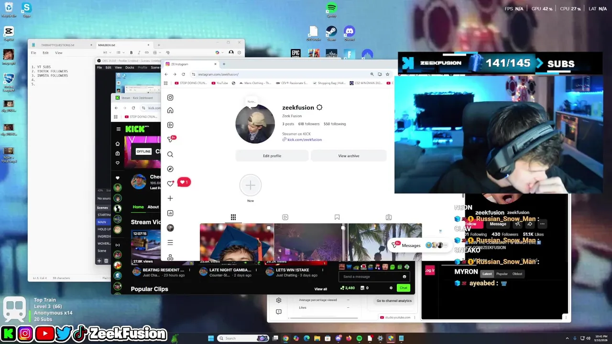
Task: Open Notepad View menu
Action: click(58, 53)
